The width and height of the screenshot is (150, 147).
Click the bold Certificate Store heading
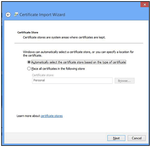[x=28, y=32]
